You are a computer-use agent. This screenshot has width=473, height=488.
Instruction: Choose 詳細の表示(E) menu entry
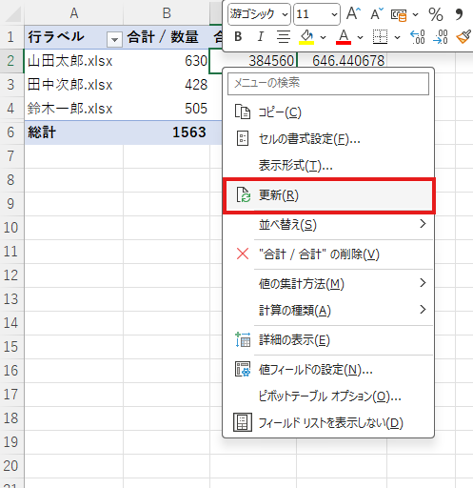tap(328, 340)
